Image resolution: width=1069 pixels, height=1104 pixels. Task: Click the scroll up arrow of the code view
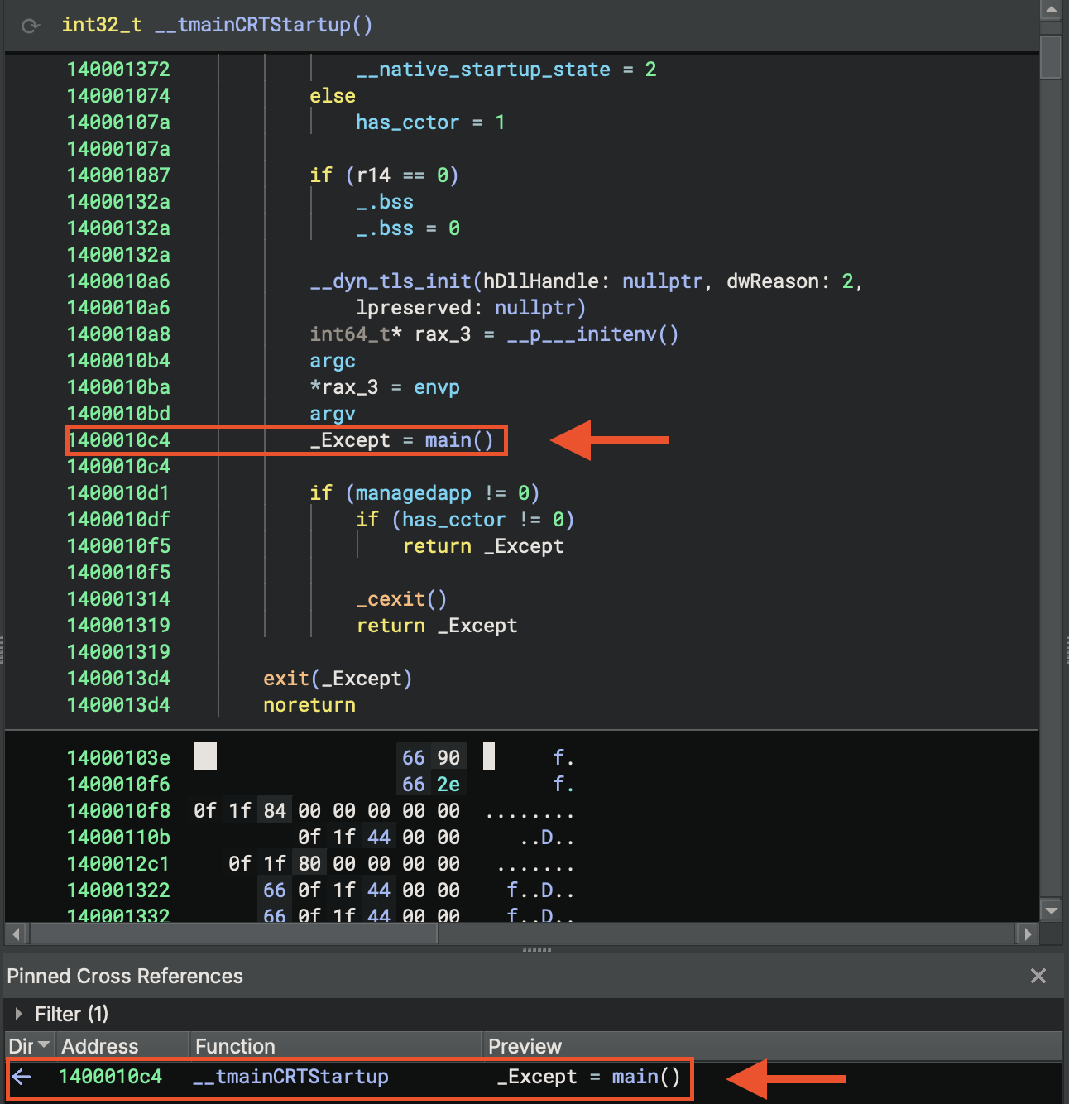(1051, 10)
